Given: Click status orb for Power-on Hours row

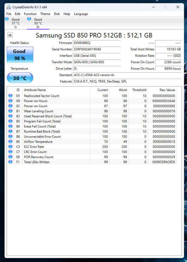Looking at the screenshot, I should coord(10,101).
